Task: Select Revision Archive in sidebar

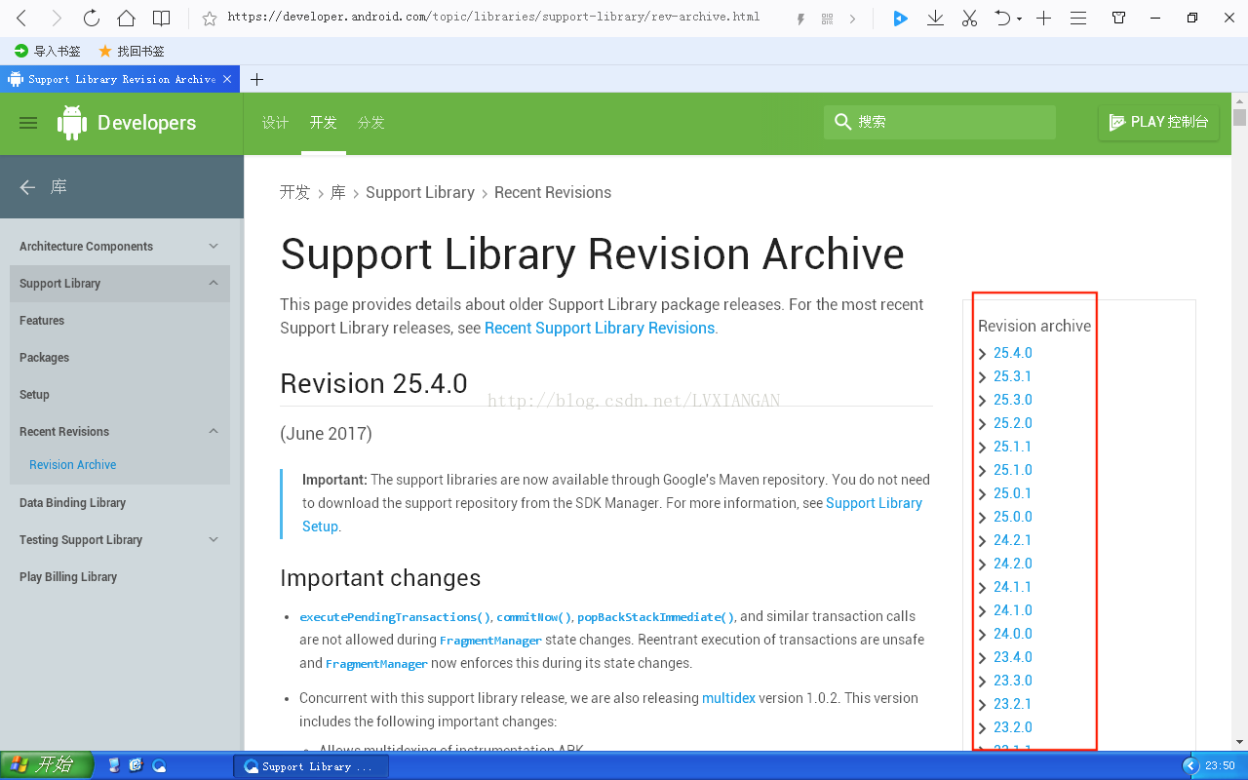Action: (72, 465)
